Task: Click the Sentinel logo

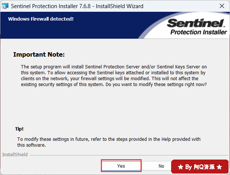Action: pyautogui.click(x=195, y=24)
